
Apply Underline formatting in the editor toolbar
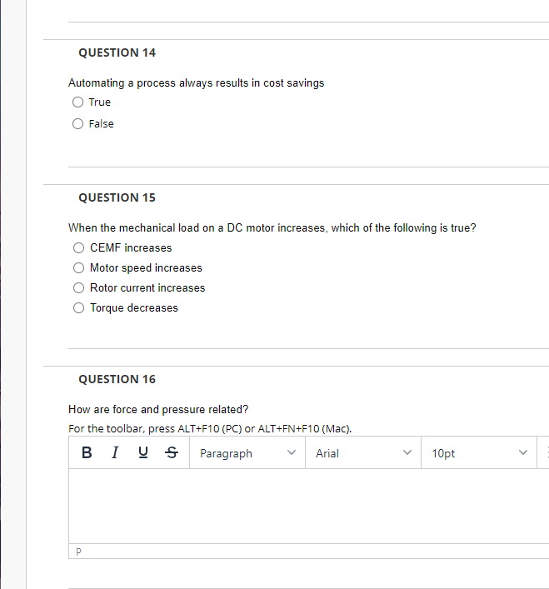pyautogui.click(x=143, y=452)
